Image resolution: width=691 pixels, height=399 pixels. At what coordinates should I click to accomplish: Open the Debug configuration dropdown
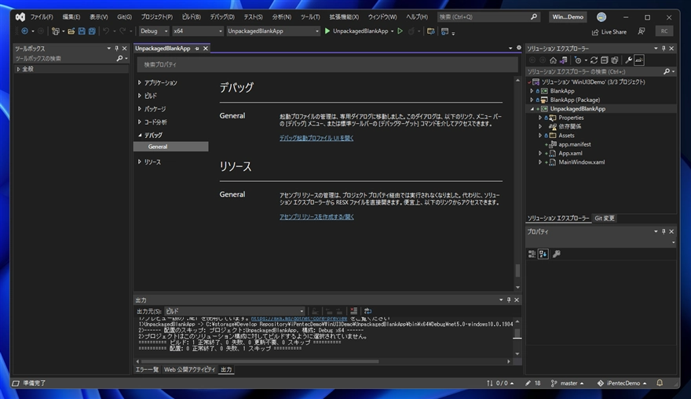154,31
